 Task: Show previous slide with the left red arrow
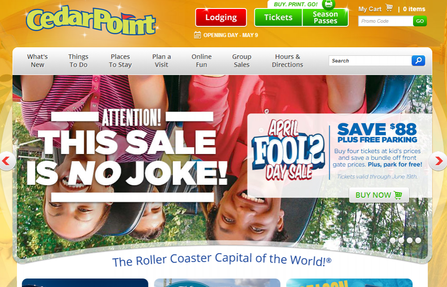coord(7,161)
